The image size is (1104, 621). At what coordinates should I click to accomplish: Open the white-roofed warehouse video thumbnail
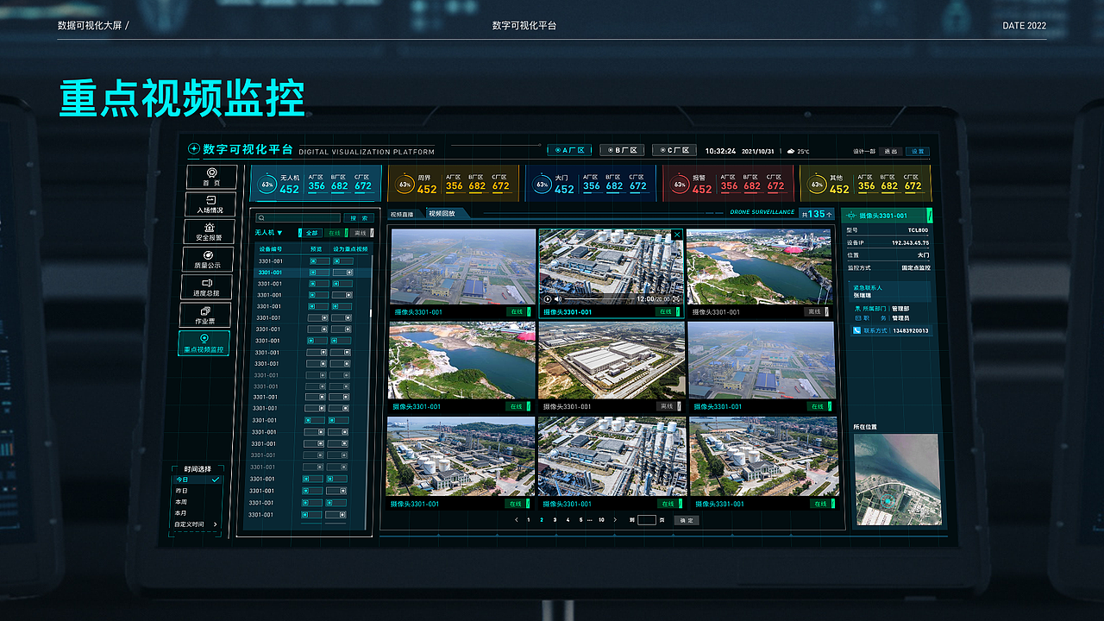(612, 361)
